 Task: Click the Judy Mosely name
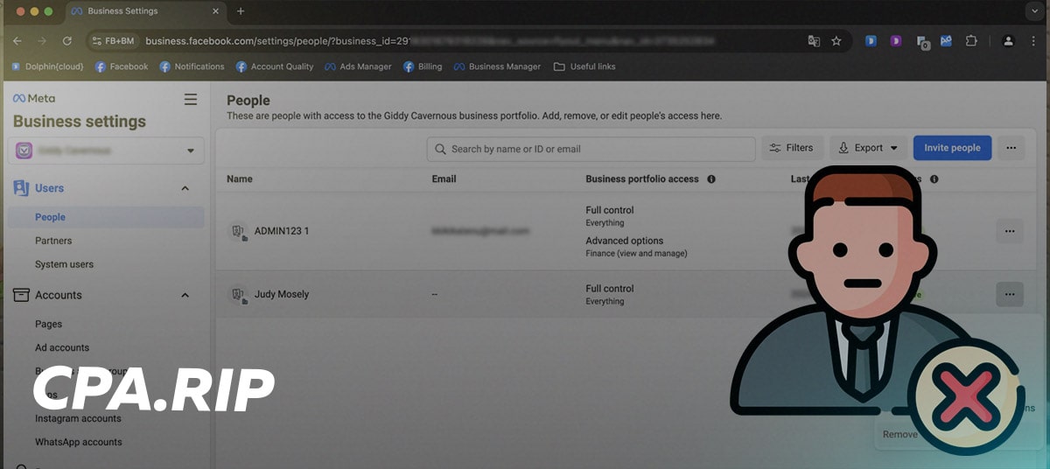pyautogui.click(x=282, y=295)
